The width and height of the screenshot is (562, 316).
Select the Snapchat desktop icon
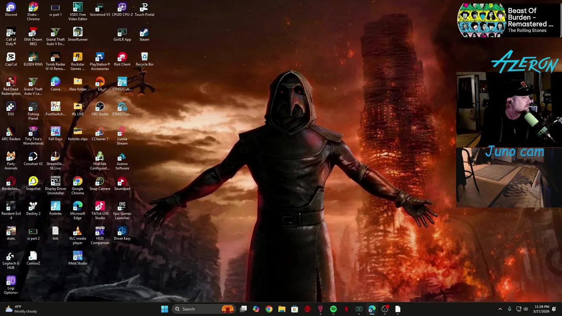[x=33, y=184]
